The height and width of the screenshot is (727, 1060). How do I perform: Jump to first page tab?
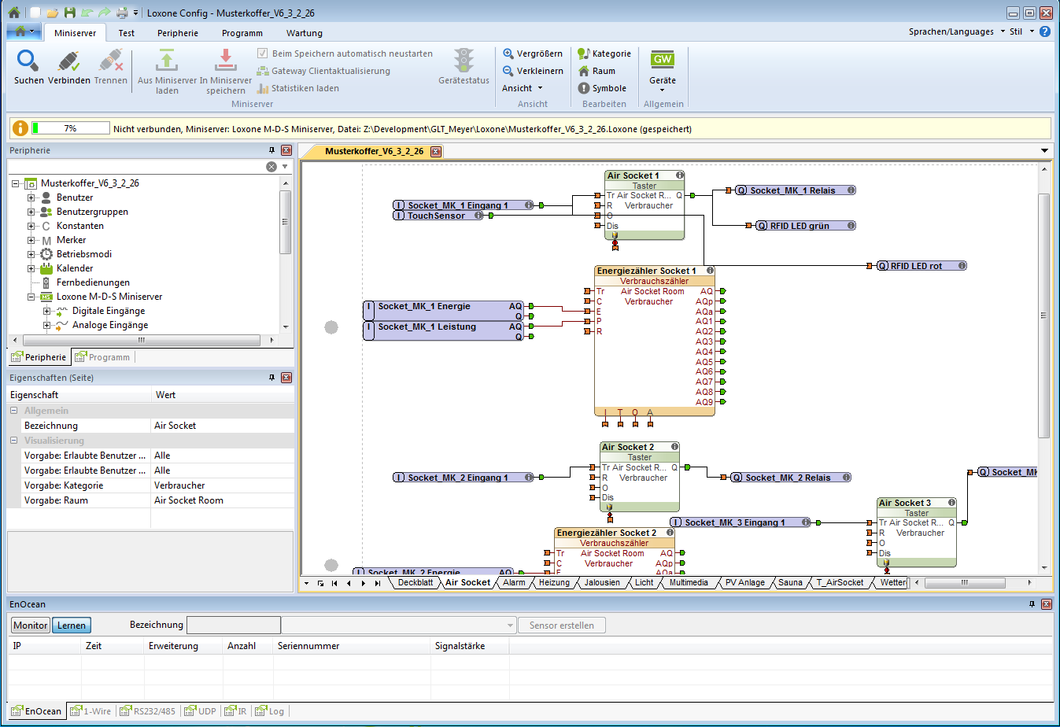coord(334,583)
